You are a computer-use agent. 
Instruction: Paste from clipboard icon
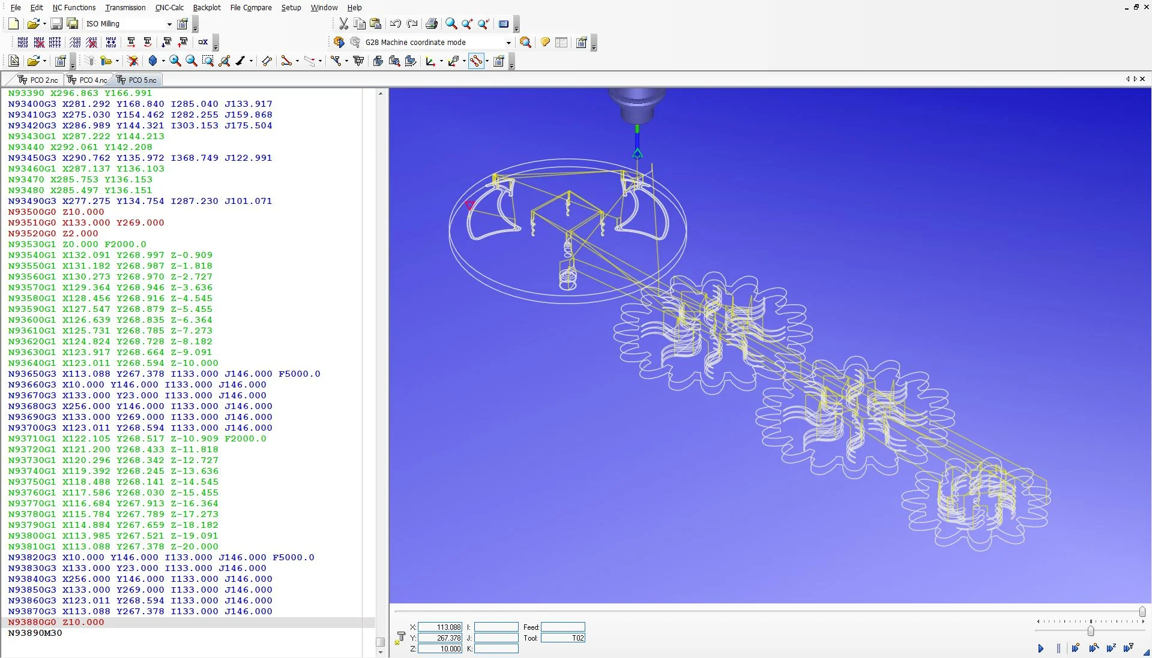(x=376, y=24)
